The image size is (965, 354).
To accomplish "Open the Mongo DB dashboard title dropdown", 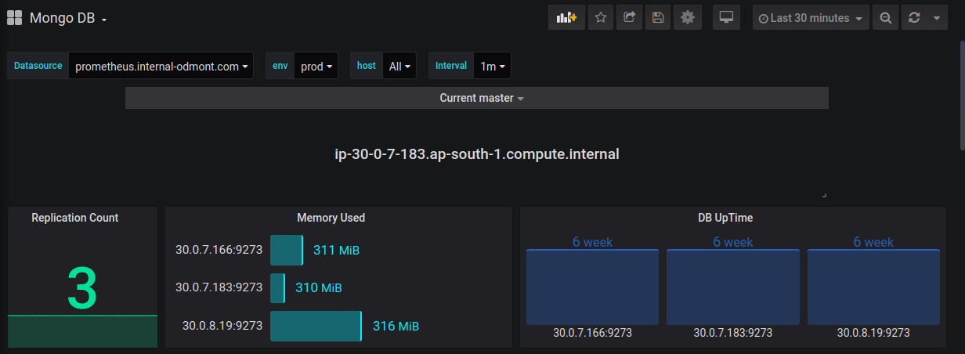I will [68, 18].
